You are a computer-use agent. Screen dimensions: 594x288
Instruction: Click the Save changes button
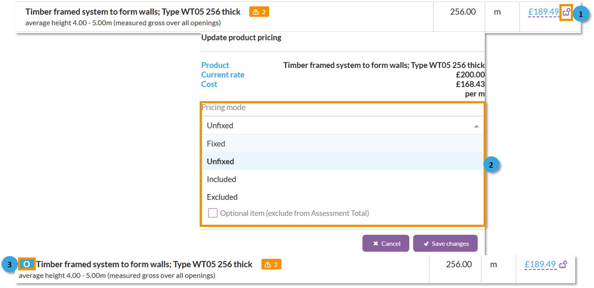tap(445, 243)
